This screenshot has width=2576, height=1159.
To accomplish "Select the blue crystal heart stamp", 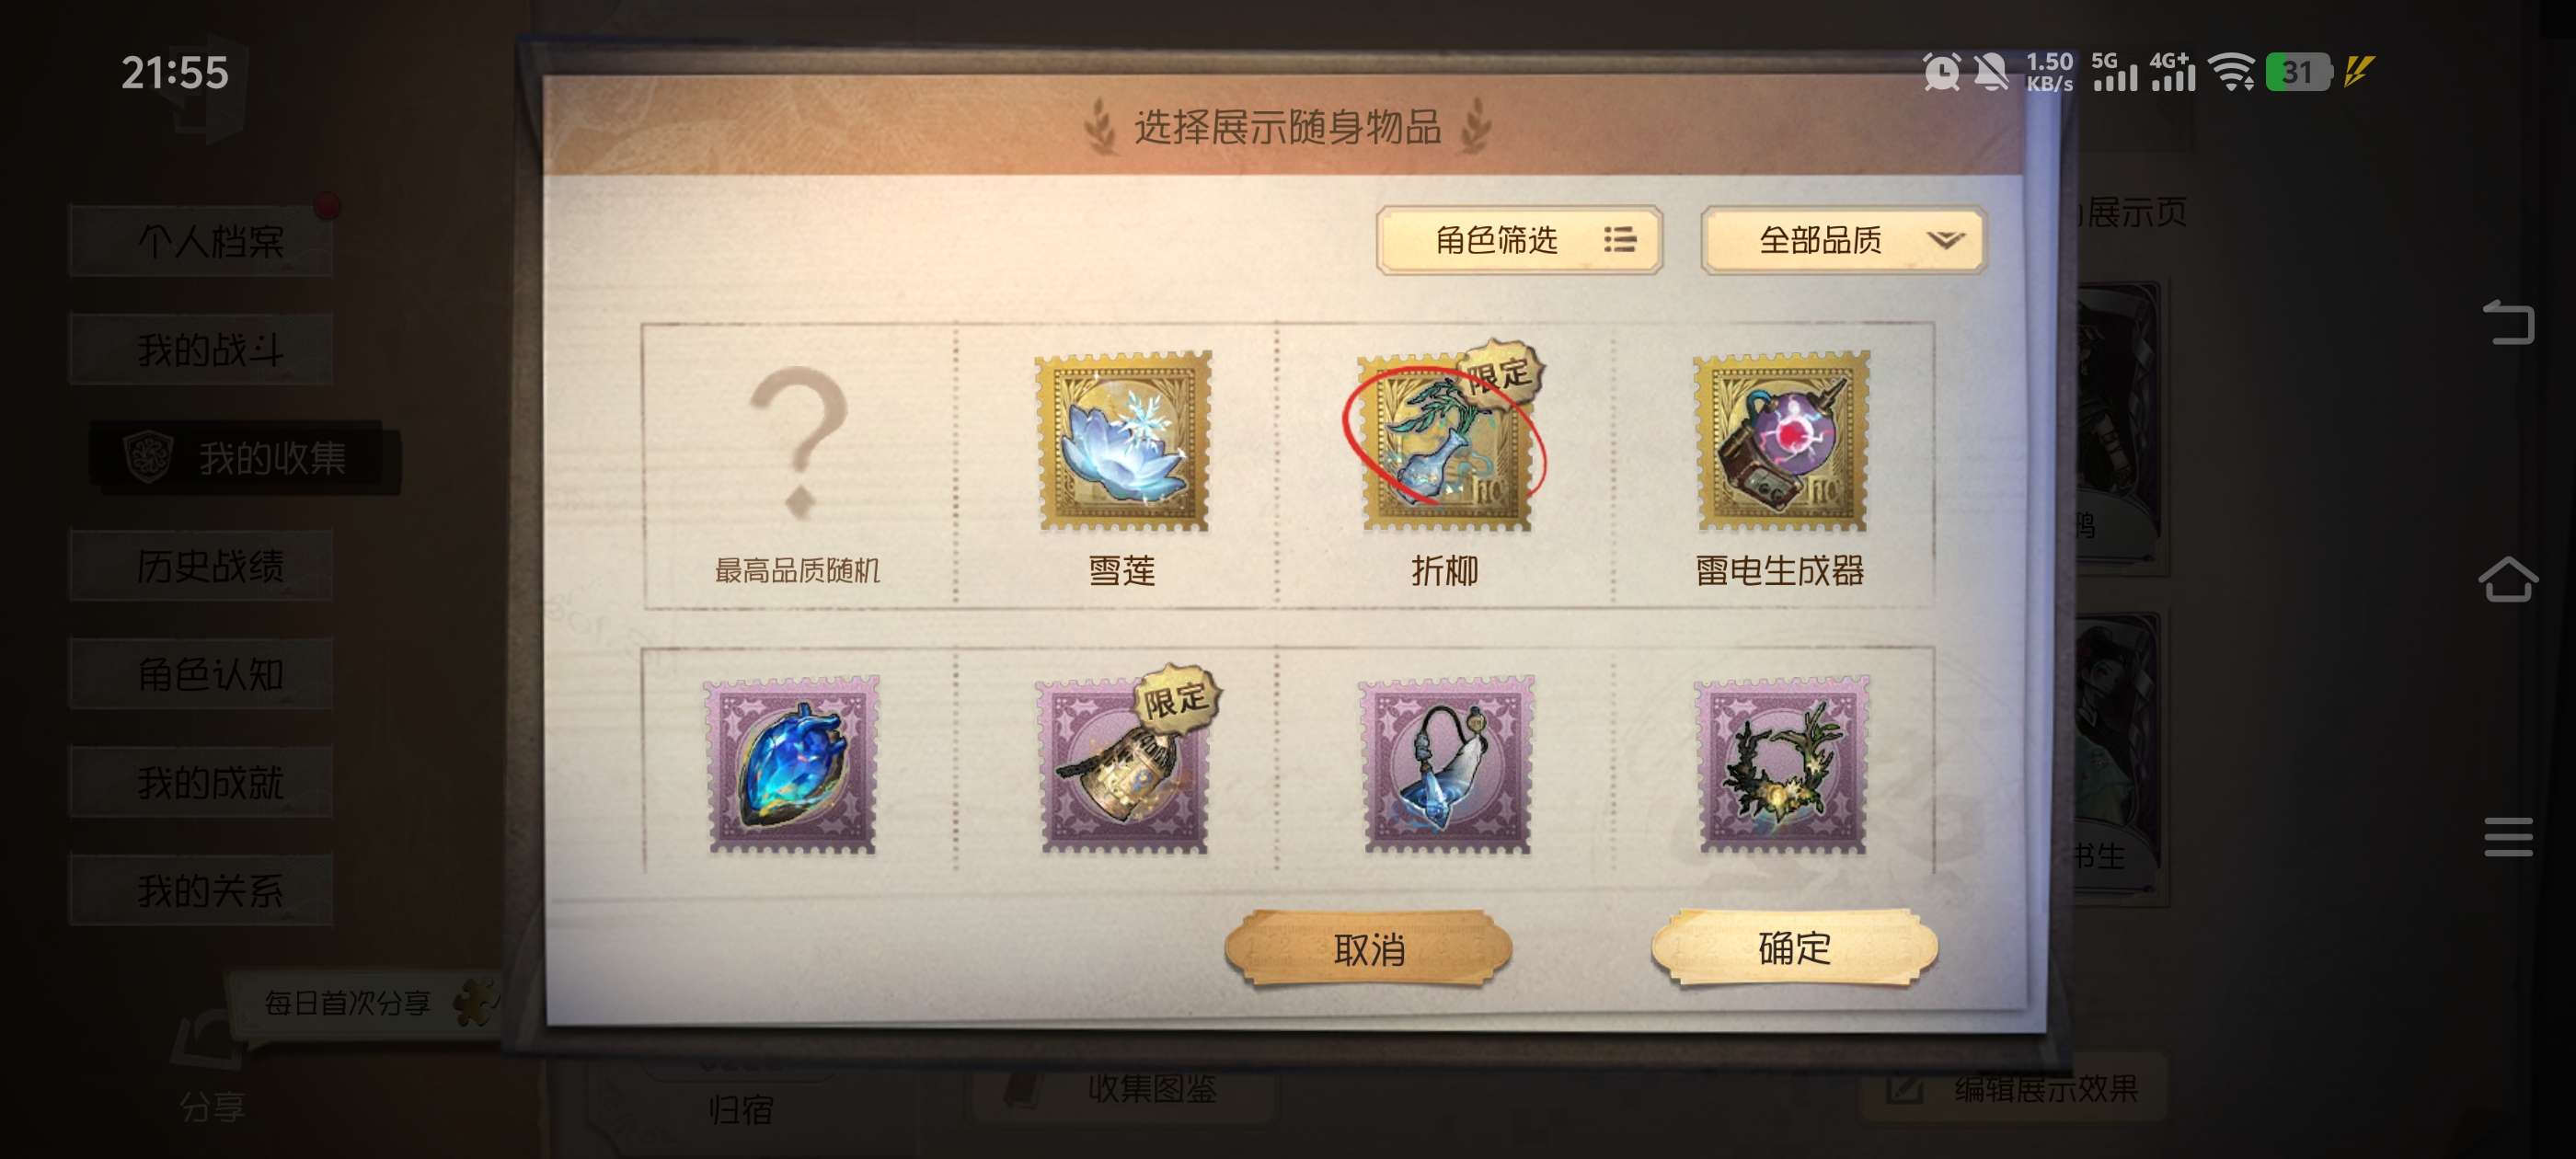I will [x=791, y=765].
